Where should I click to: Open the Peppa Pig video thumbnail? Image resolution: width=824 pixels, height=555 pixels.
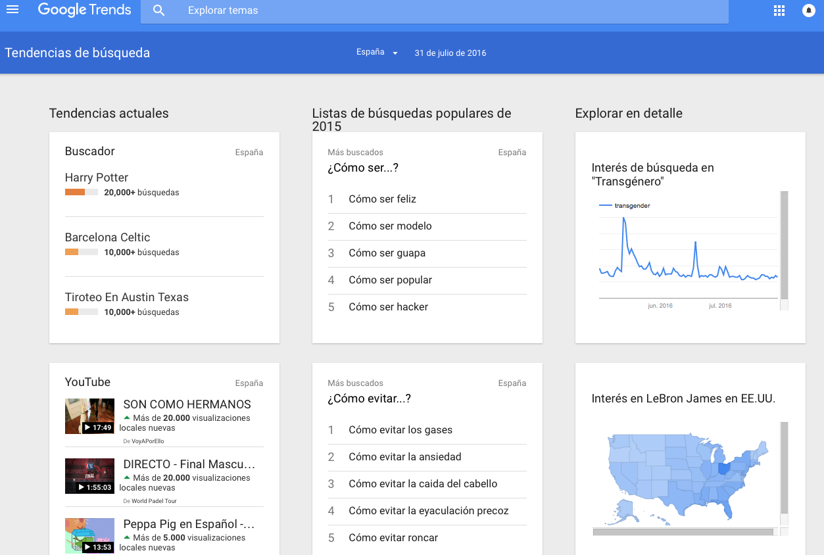click(90, 535)
